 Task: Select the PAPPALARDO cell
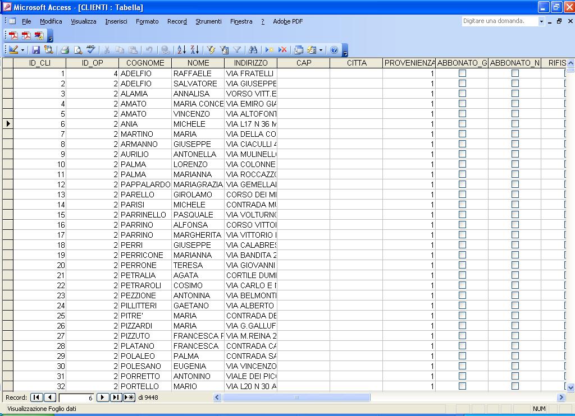[145, 184]
